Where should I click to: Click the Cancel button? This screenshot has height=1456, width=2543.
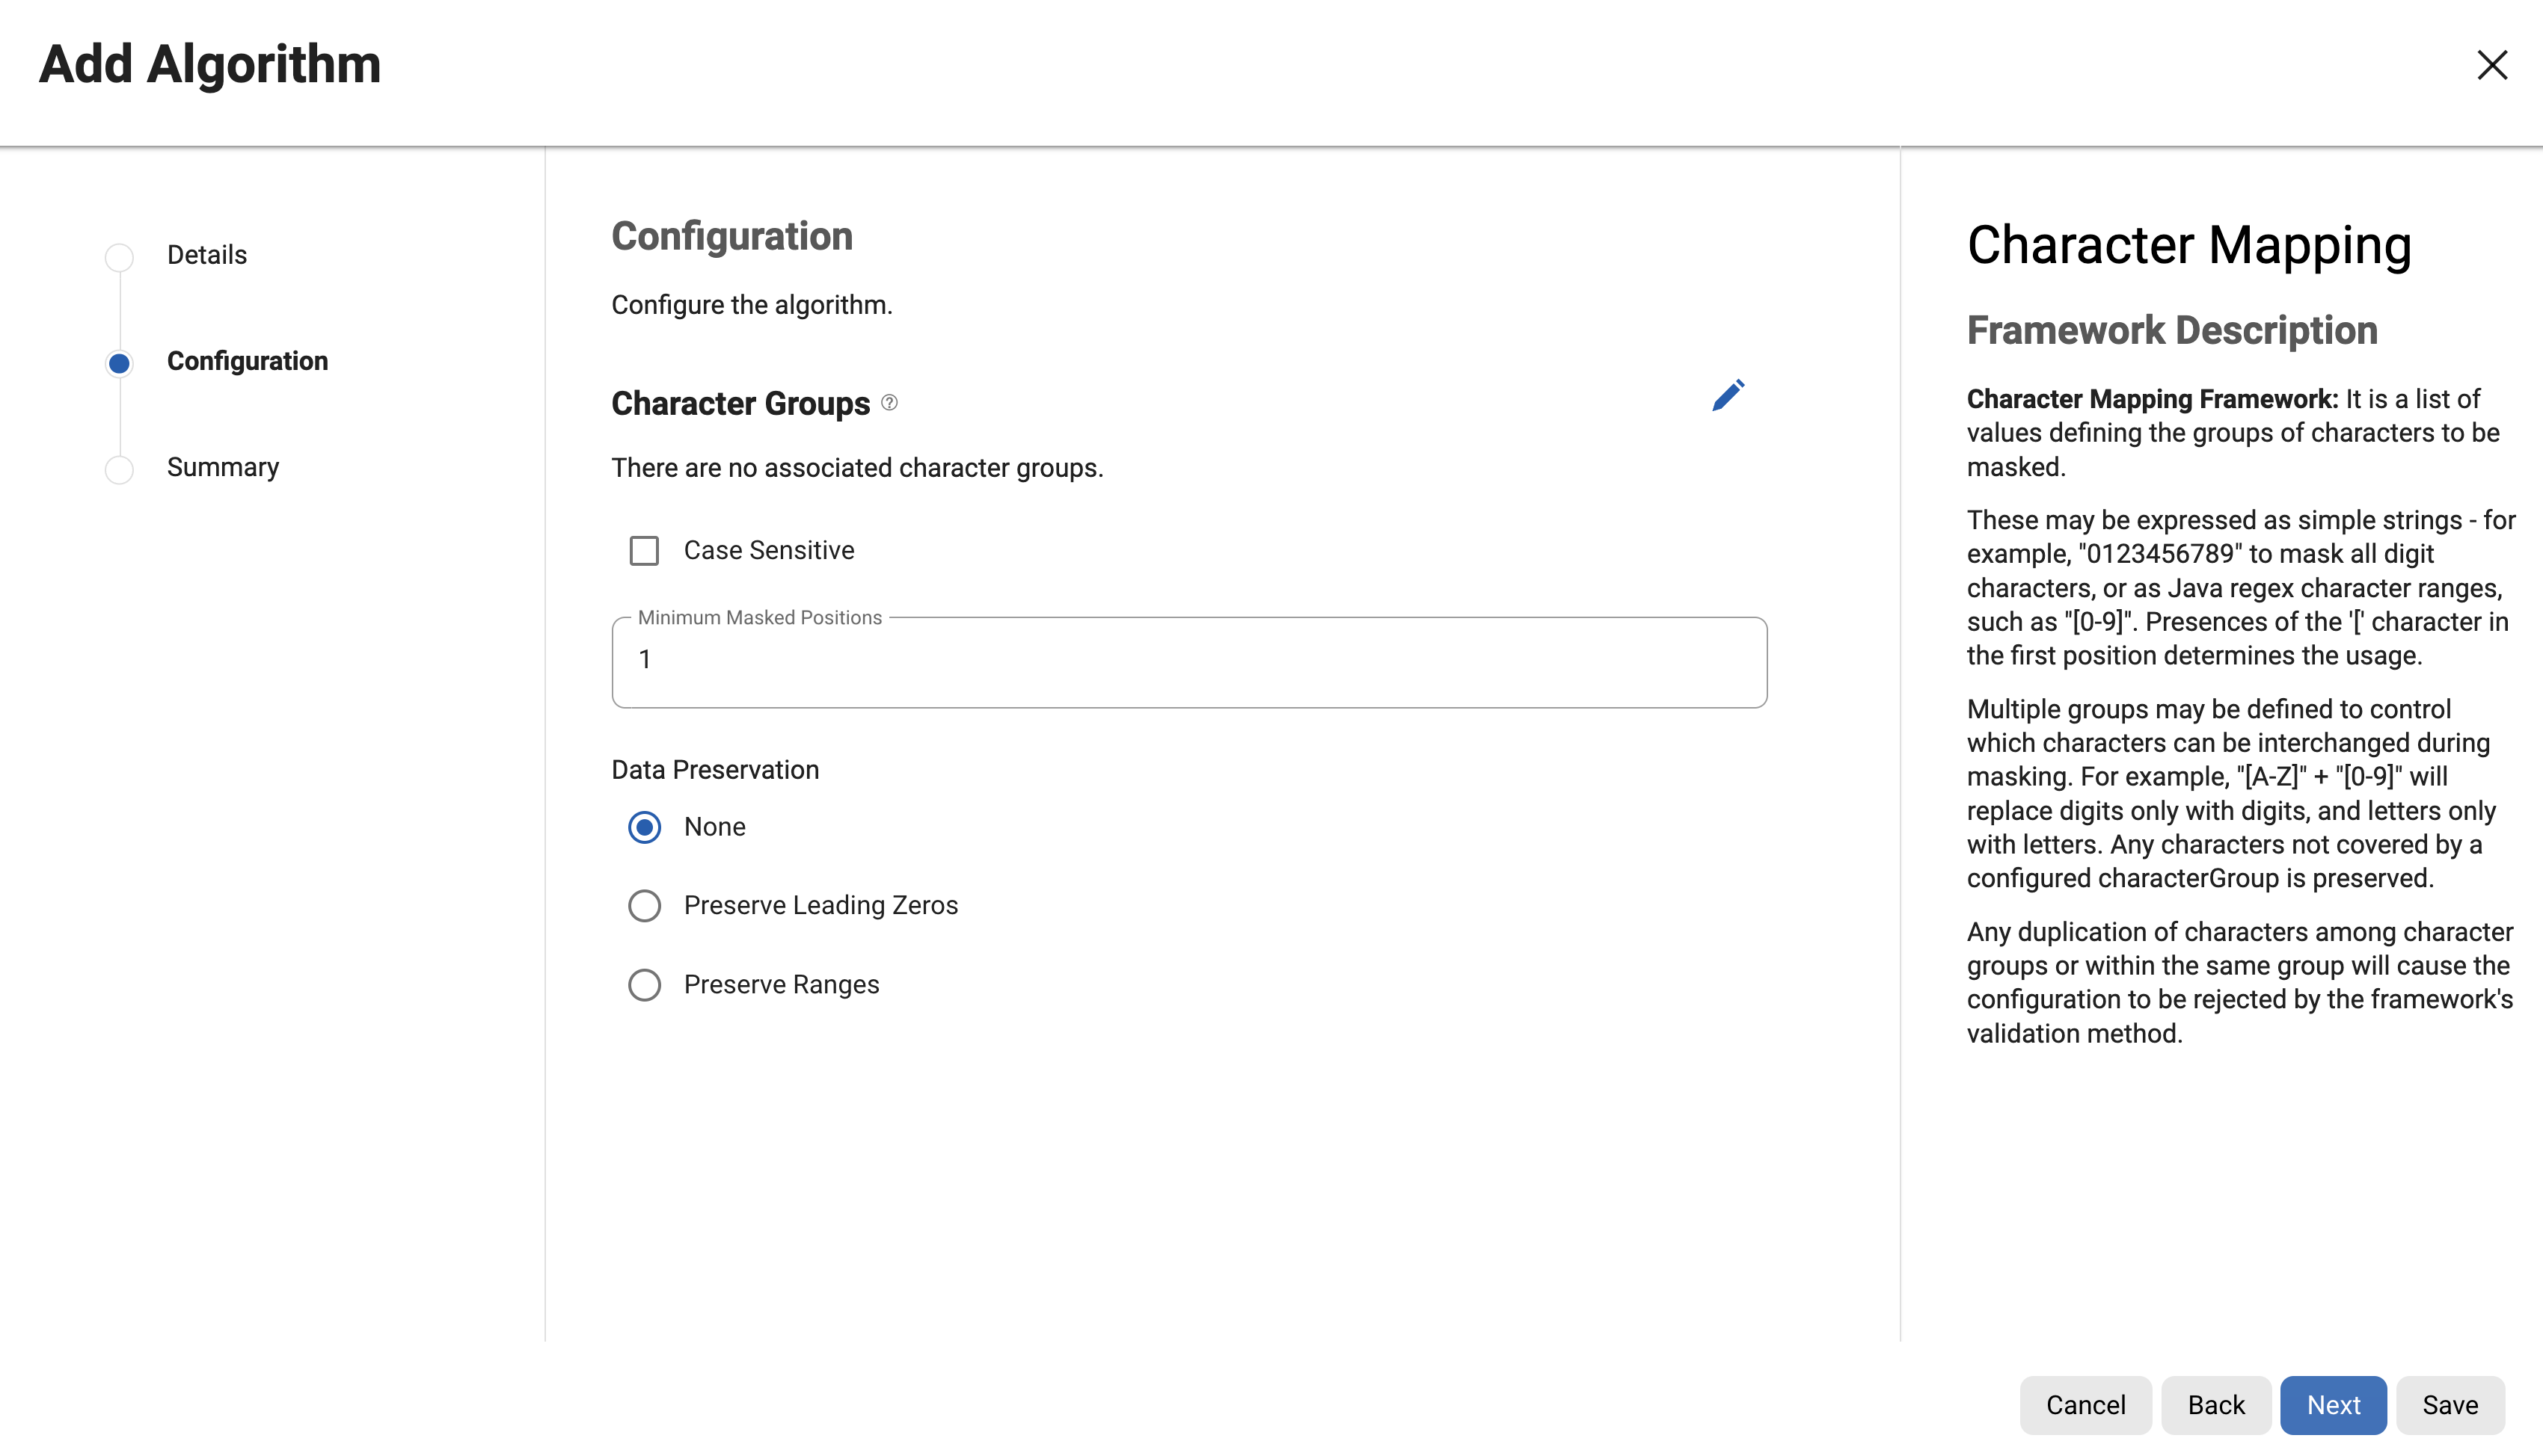(x=2086, y=1405)
